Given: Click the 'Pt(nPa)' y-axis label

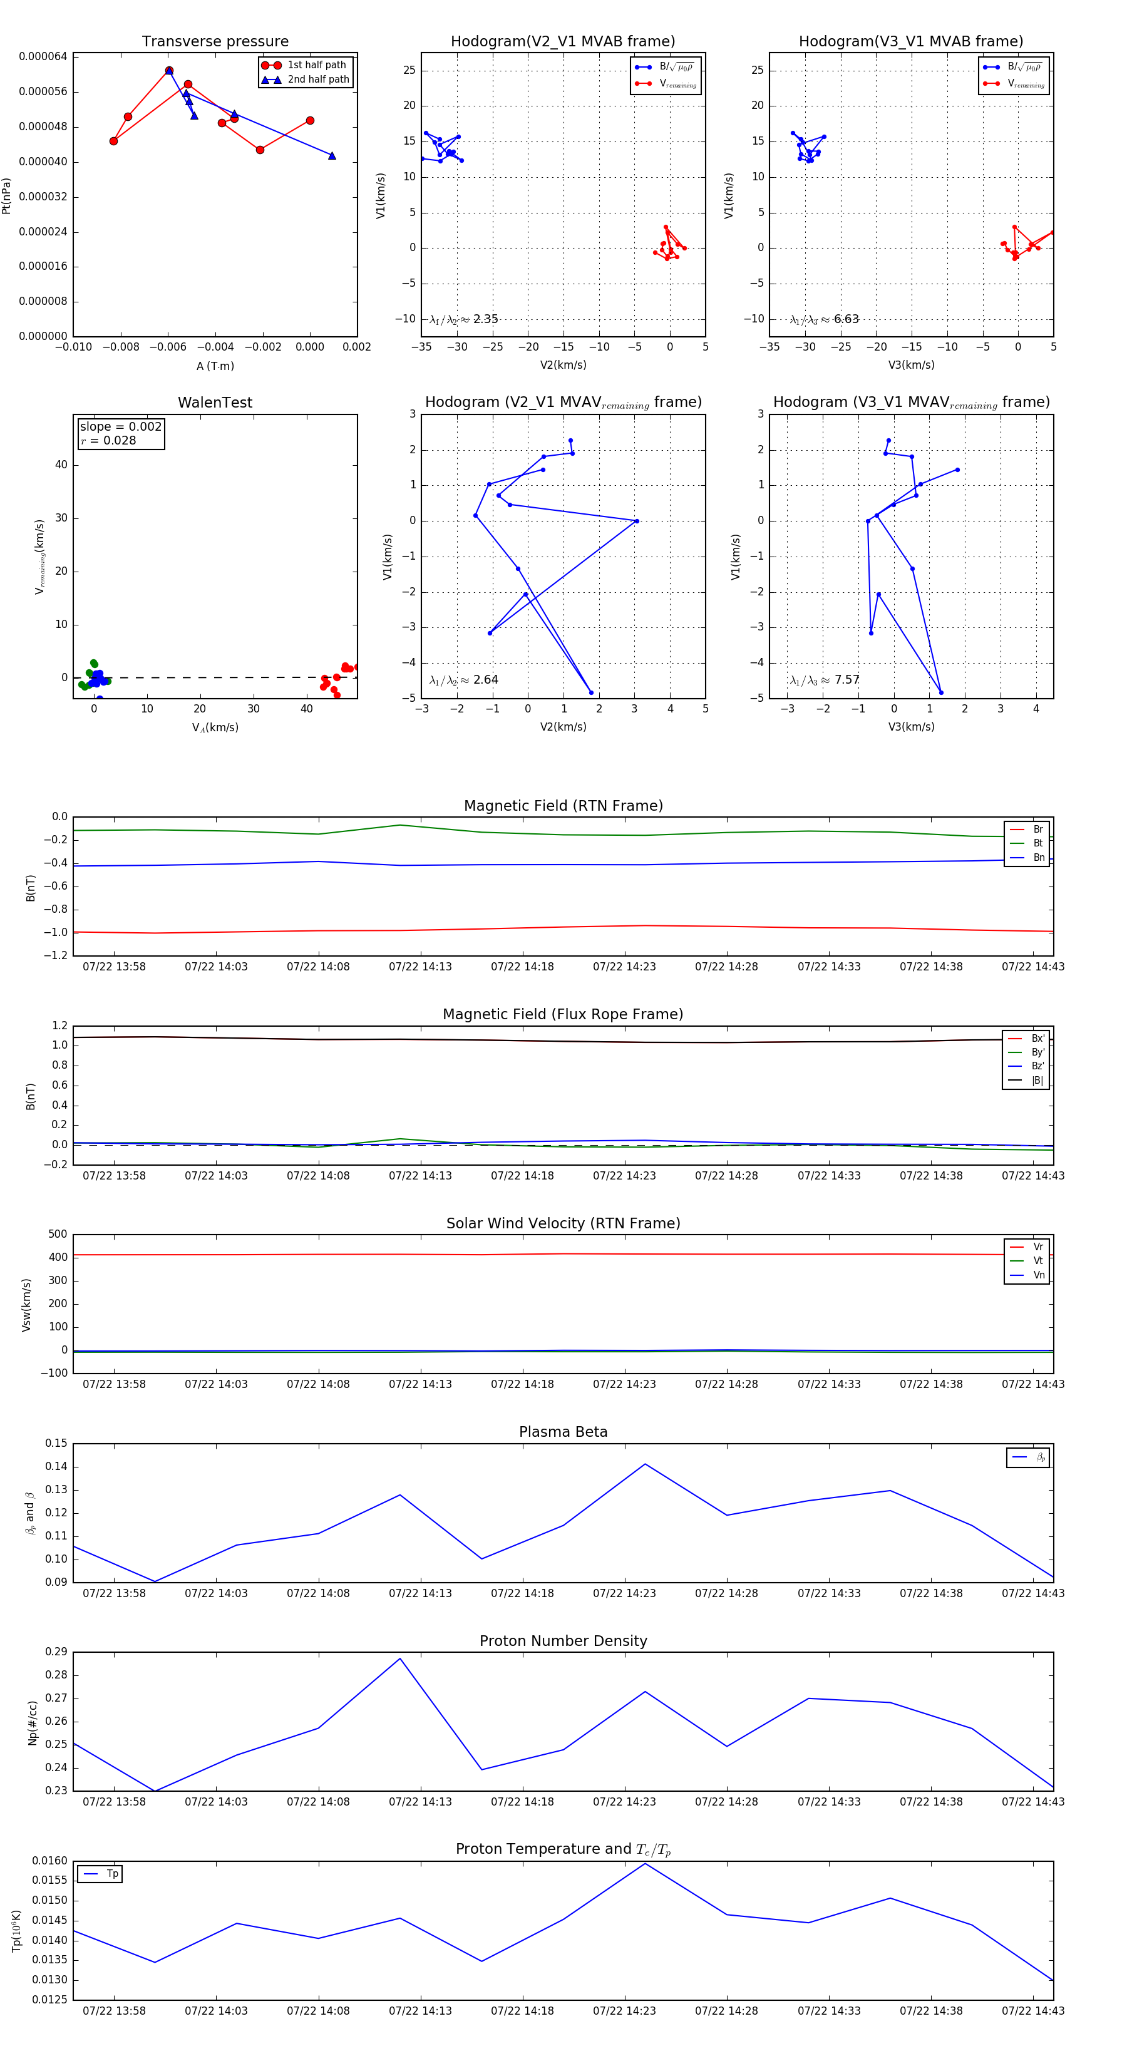Looking at the screenshot, I should [6, 196].
